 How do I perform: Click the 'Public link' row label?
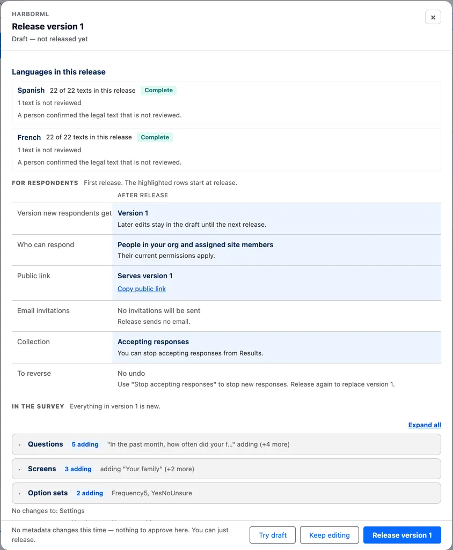34,276
